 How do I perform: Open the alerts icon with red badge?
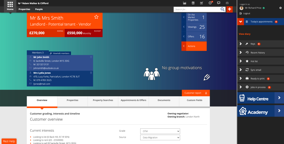(x=210, y=3)
